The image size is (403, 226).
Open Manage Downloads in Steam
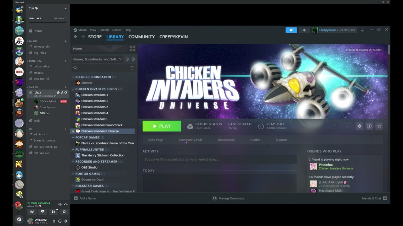click(229, 198)
